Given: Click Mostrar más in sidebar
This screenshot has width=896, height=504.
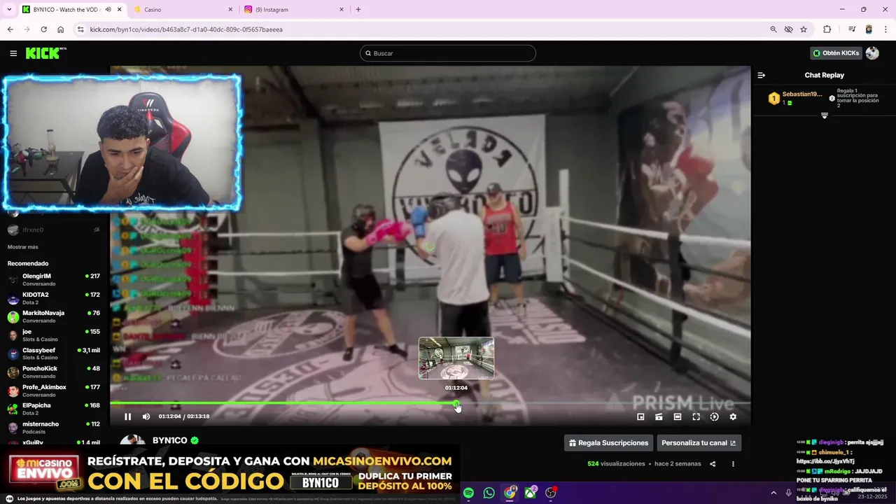Looking at the screenshot, I should [x=23, y=247].
